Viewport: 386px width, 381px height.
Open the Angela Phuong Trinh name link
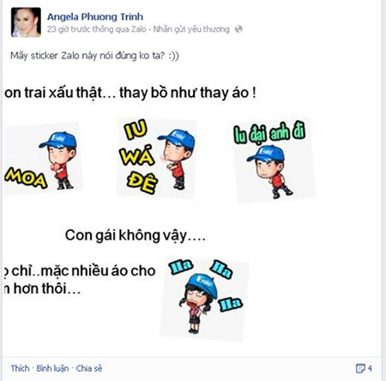(95, 17)
